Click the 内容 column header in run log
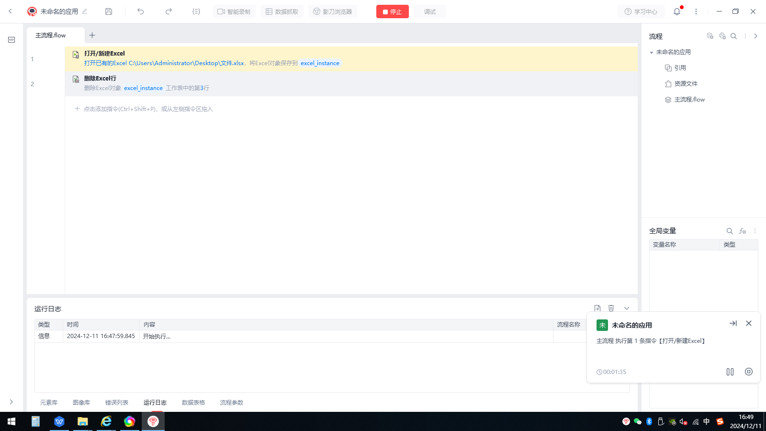The width and height of the screenshot is (766, 431). click(346, 325)
